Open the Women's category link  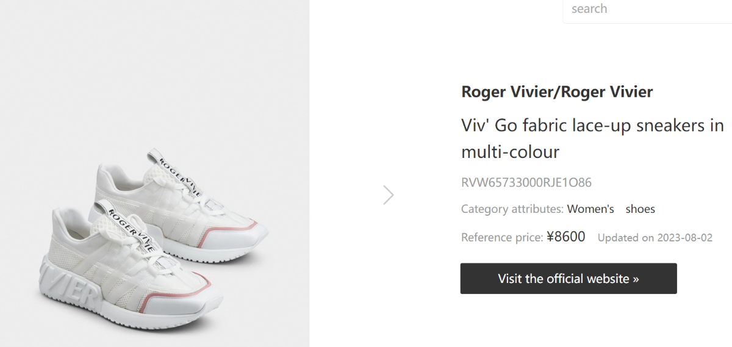(x=590, y=209)
